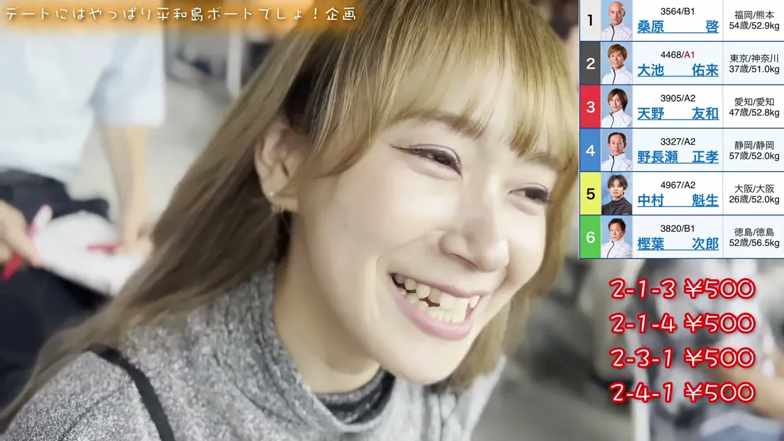Click region text 愛知/愛知
Image resolution: width=784 pixels, height=441 pixels.
(754, 102)
